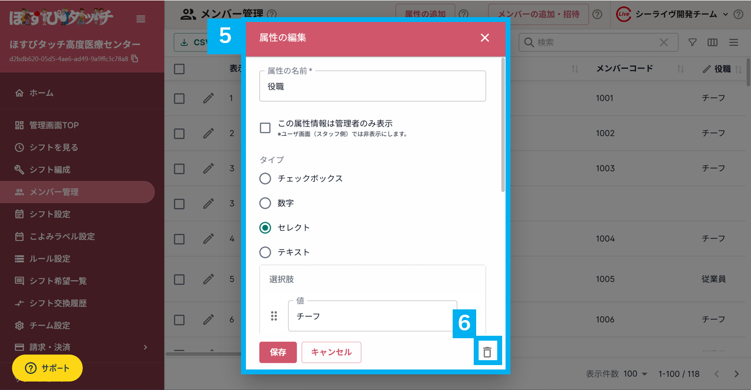Click the 保存 button to save the attribute

tap(278, 352)
